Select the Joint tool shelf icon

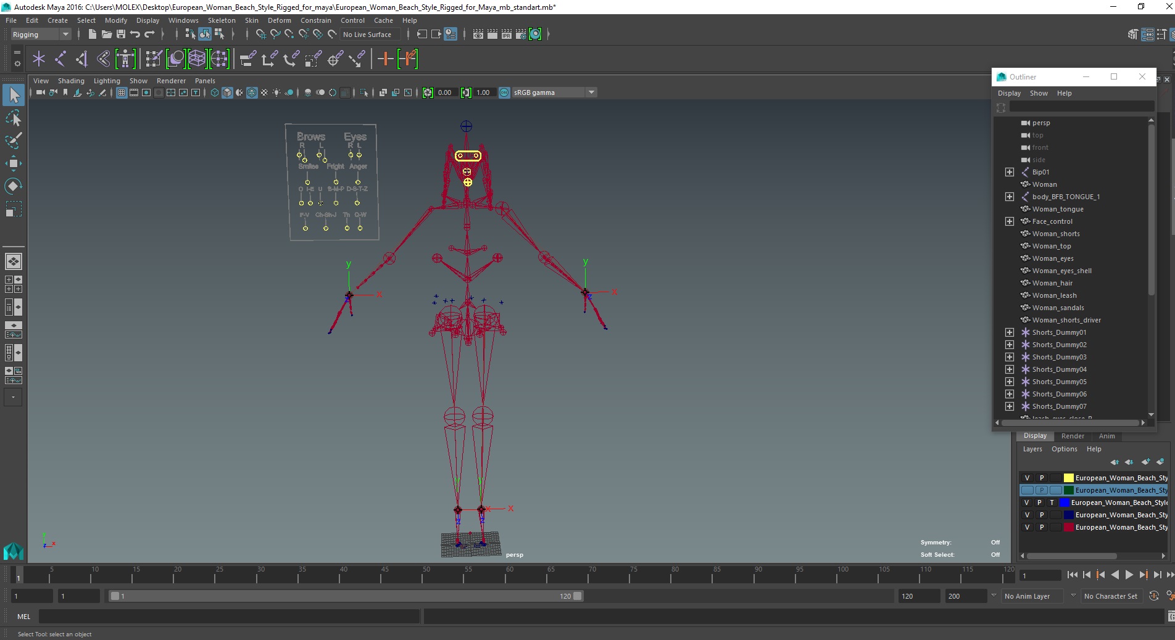(60, 59)
